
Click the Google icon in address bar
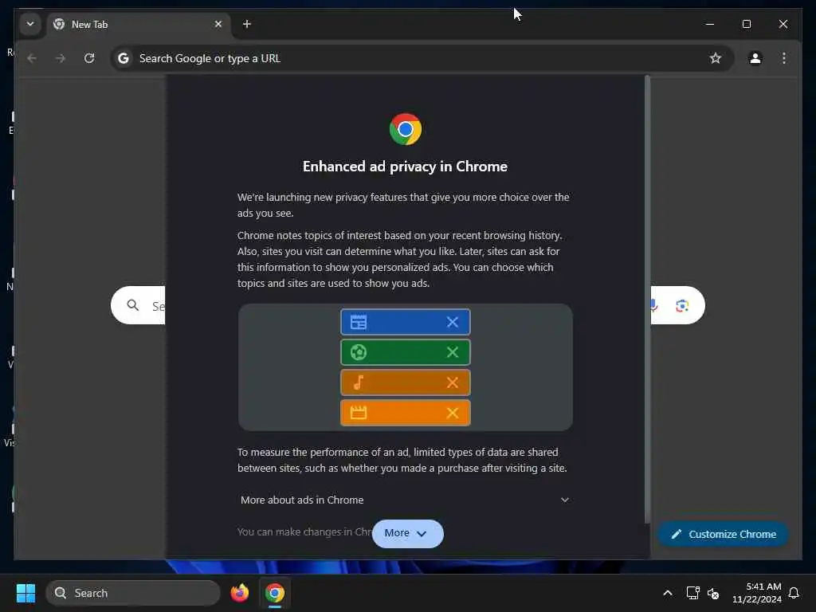point(124,58)
